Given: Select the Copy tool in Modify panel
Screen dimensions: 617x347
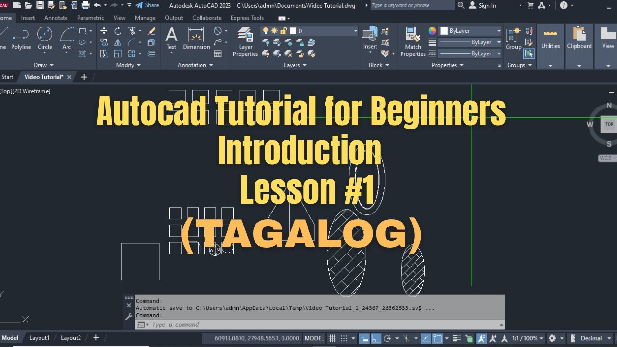Looking at the screenshot, I should point(104,42).
